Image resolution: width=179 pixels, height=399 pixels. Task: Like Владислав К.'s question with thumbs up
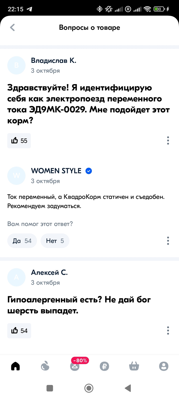pos(19,141)
